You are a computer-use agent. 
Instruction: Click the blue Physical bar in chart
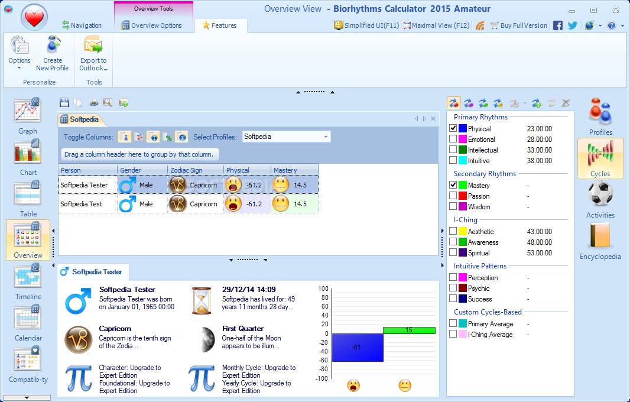(x=357, y=348)
